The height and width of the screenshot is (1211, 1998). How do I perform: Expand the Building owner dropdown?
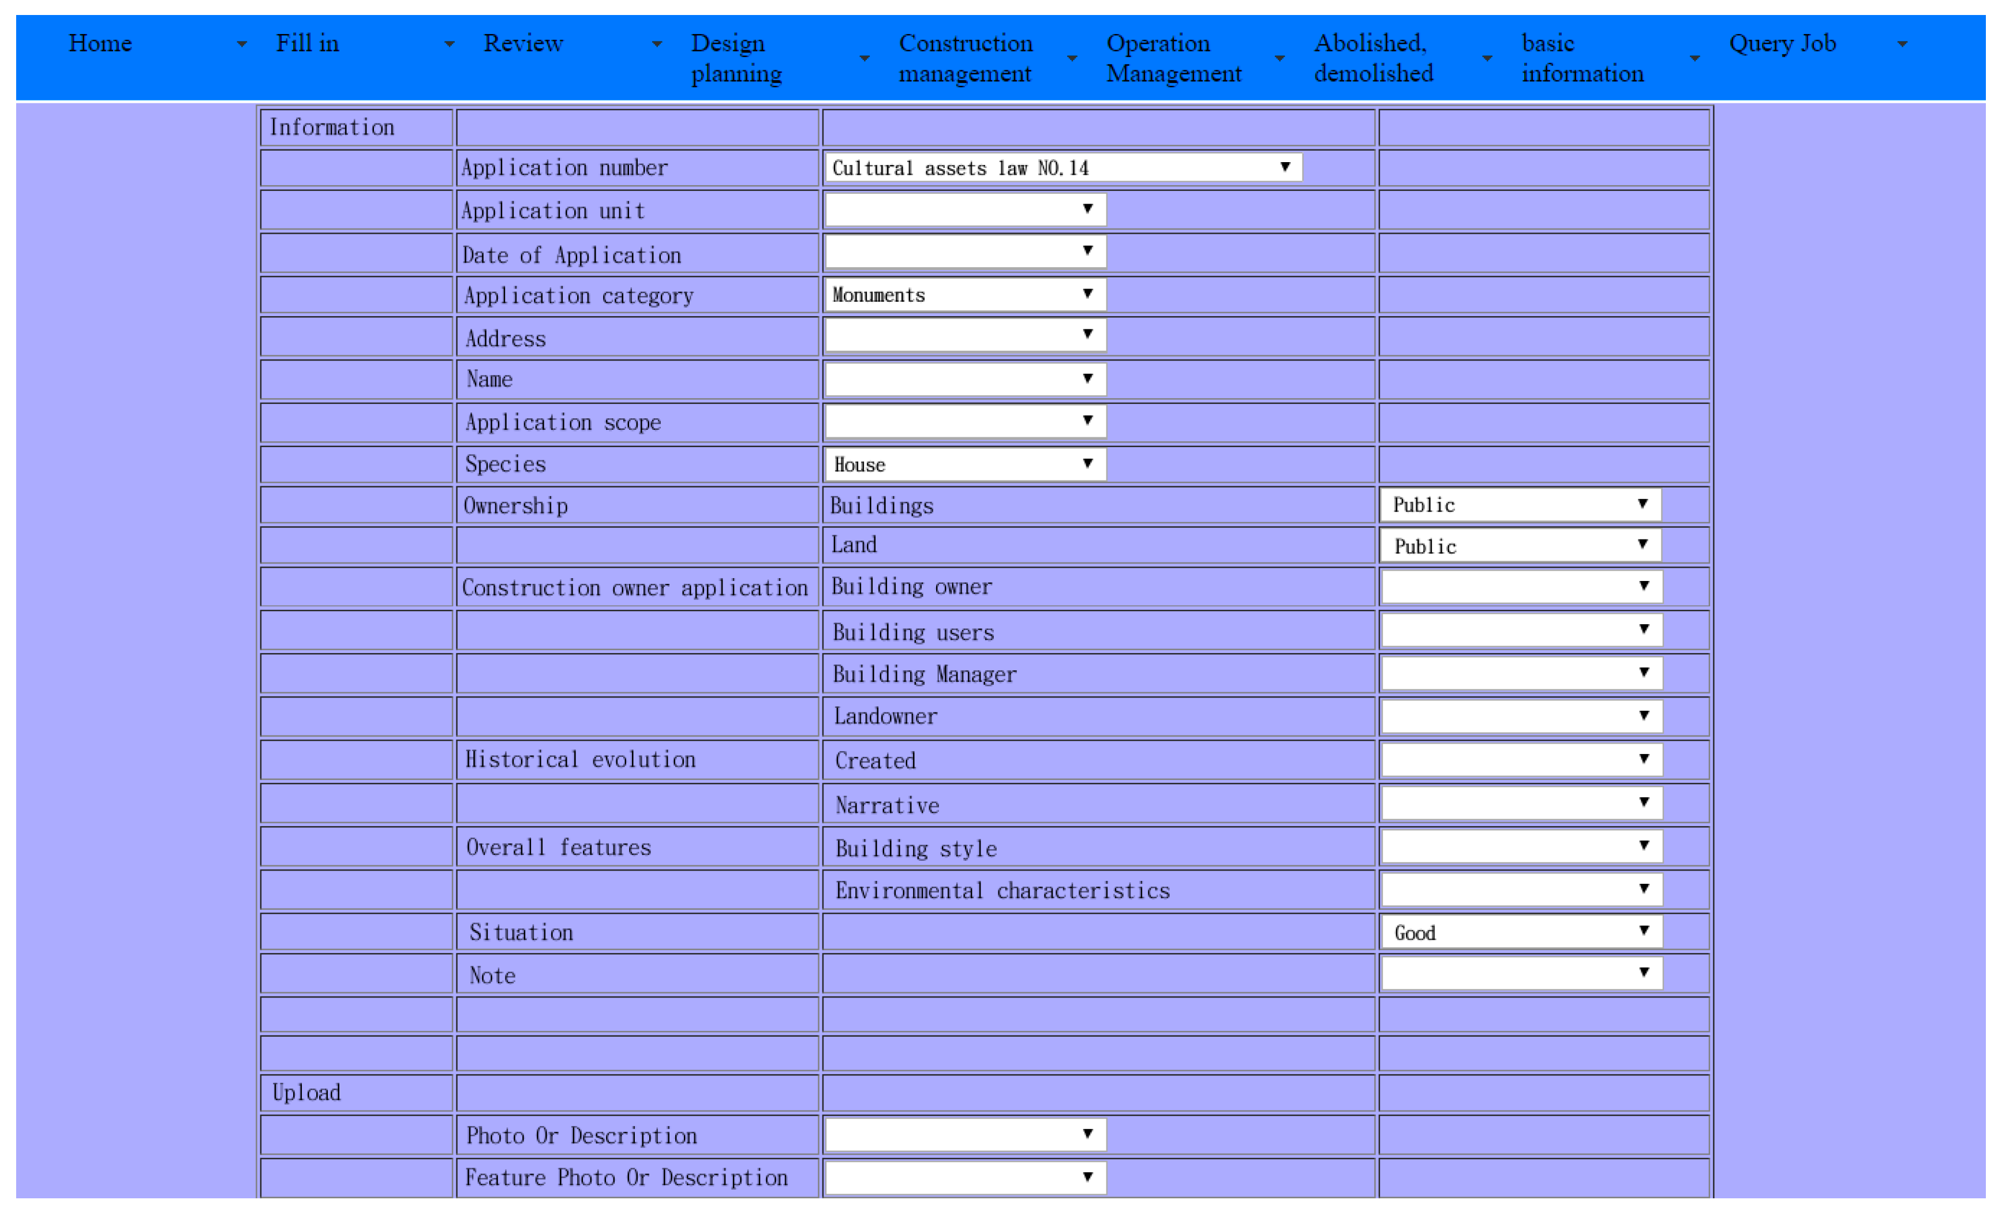pyautogui.click(x=1521, y=586)
